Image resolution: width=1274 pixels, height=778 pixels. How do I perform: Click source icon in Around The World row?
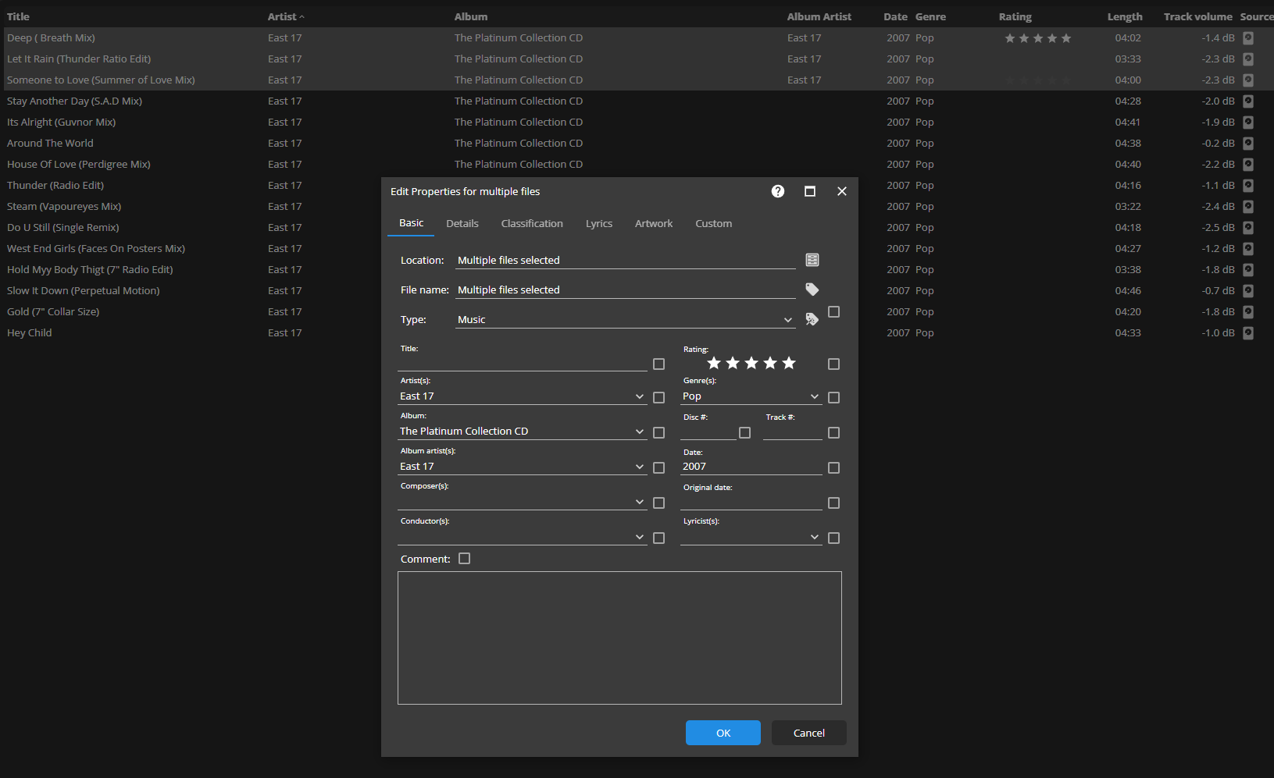point(1248,144)
